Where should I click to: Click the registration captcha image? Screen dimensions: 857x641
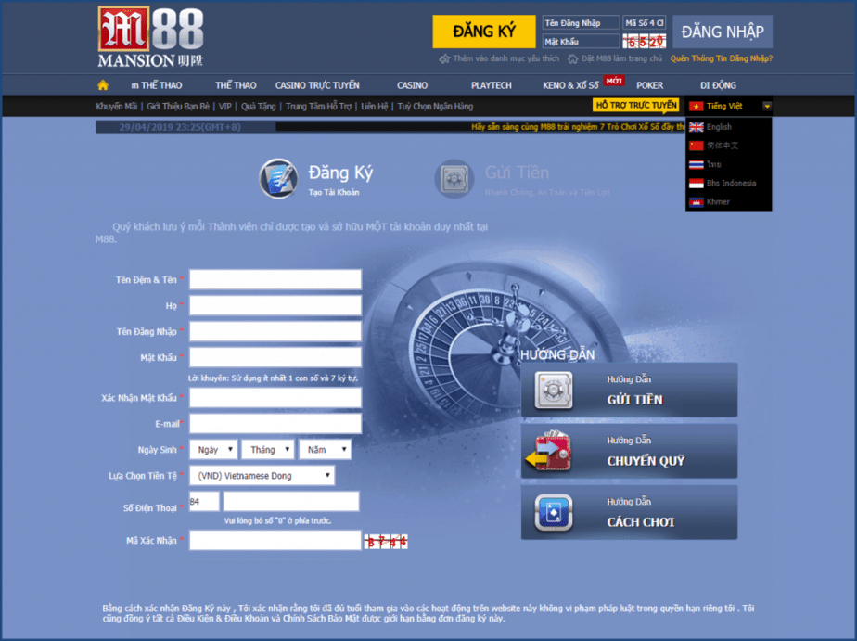386,541
